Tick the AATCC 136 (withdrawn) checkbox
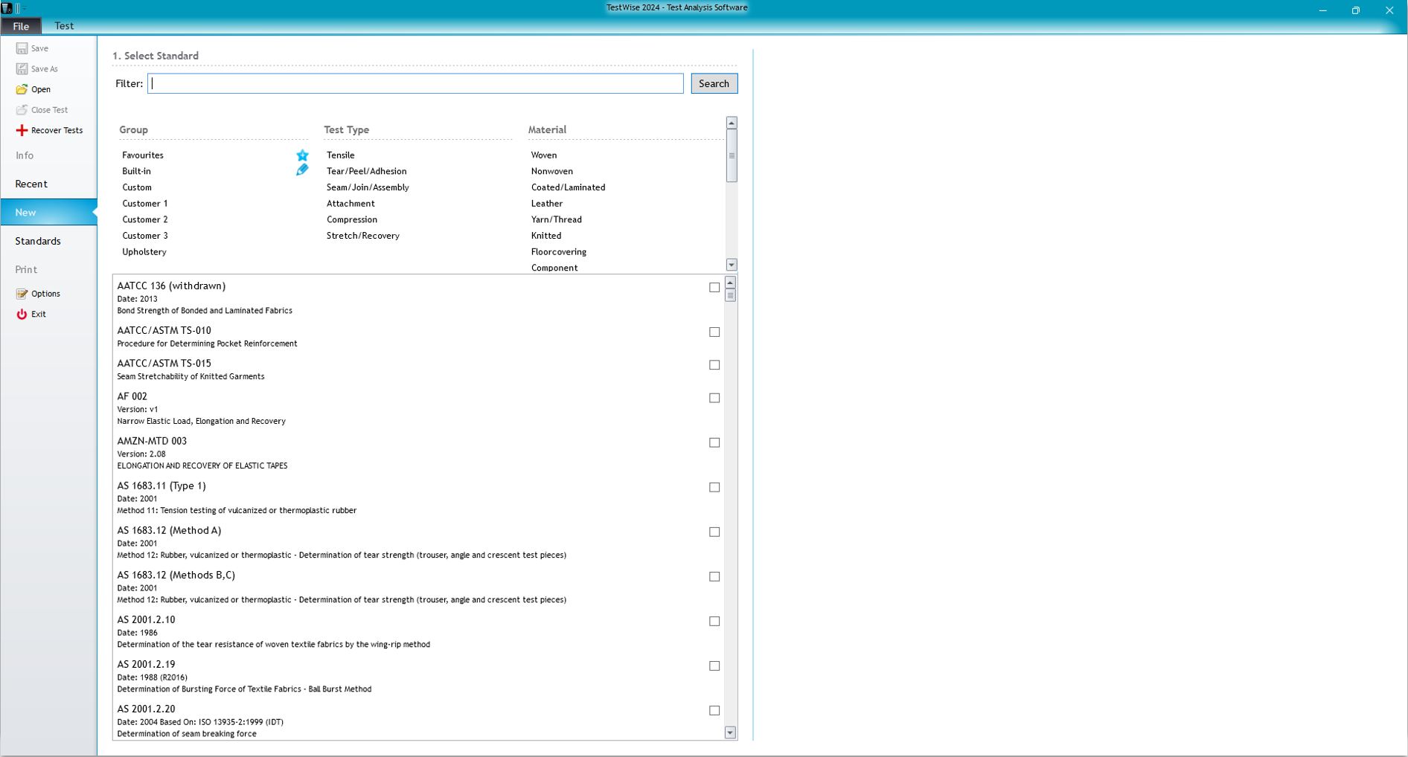Viewport: 1408px width, 757px height. click(714, 287)
